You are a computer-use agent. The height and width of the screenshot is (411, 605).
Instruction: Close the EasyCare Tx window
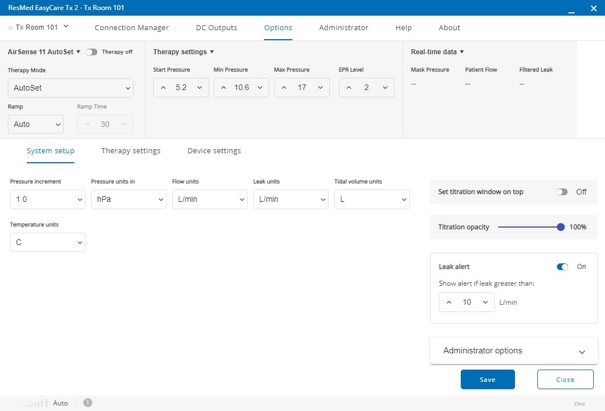tap(594, 8)
